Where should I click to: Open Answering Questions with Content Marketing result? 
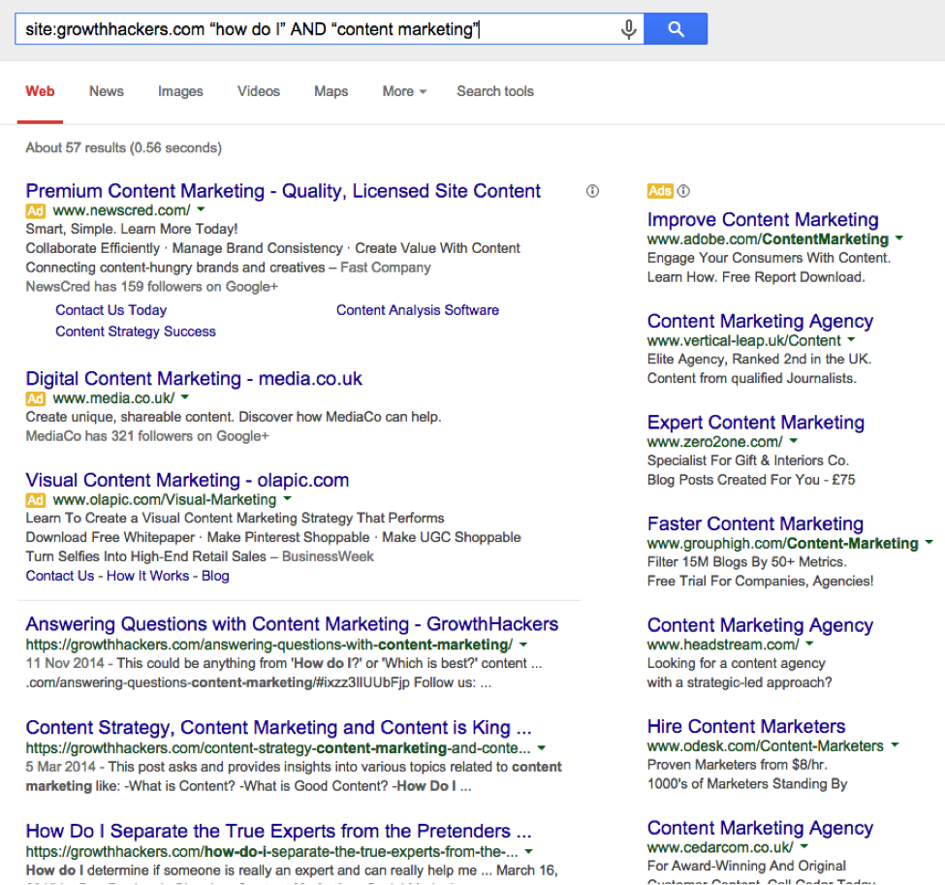pyautogui.click(x=292, y=624)
